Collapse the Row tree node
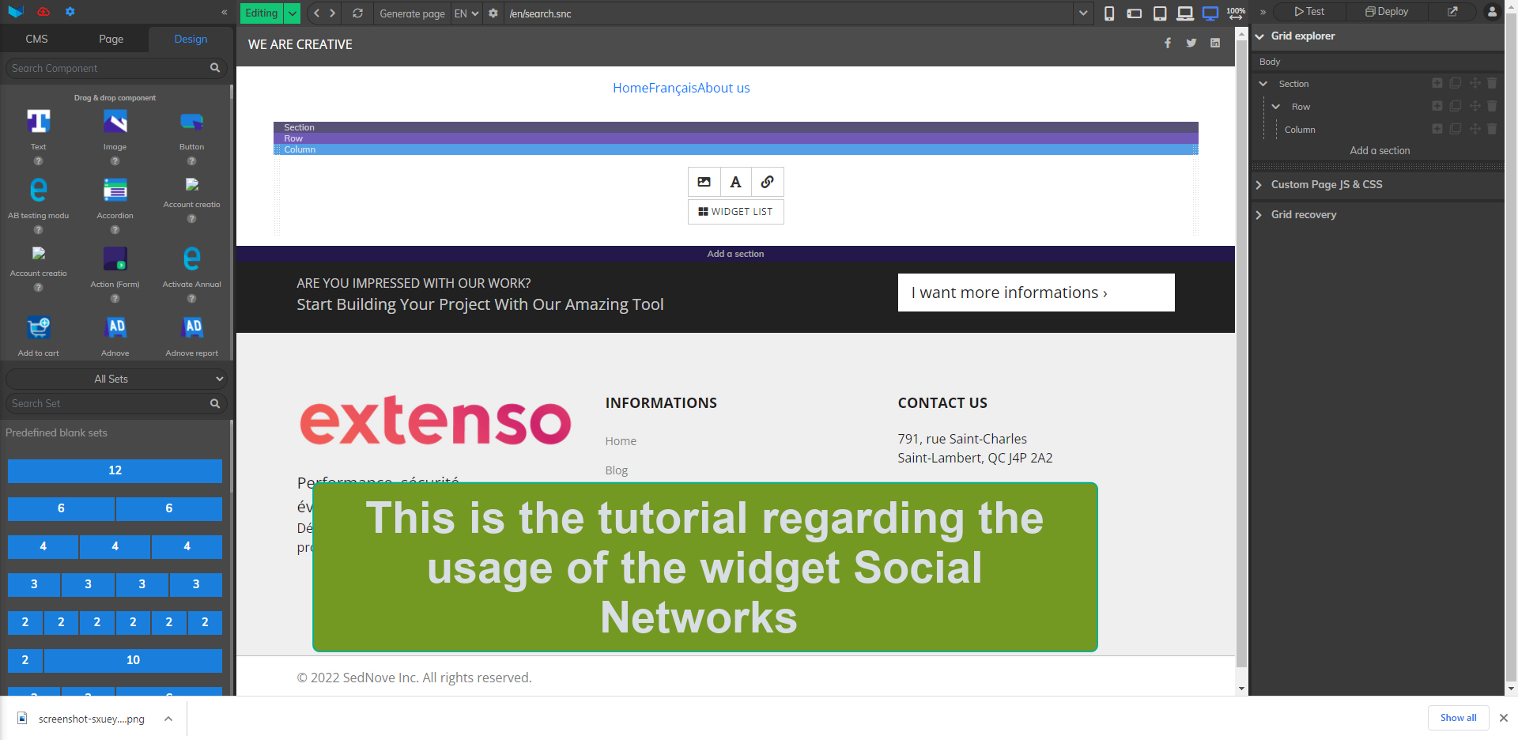This screenshot has height=740, width=1518. click(1275, 107)
